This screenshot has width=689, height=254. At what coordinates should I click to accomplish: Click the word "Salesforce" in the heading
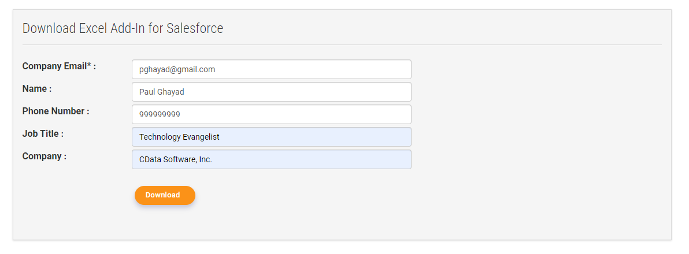[195, 28]
